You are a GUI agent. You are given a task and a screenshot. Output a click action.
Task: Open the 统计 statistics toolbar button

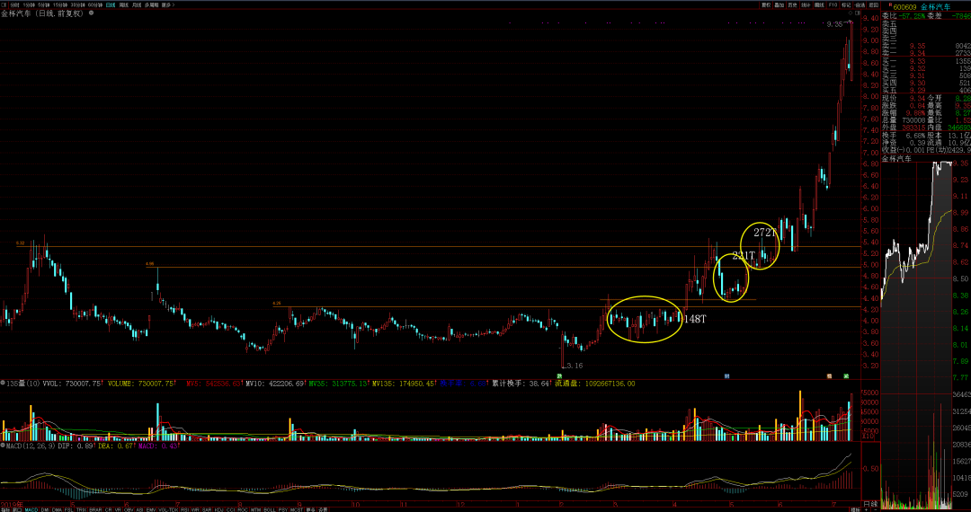tap(806, 5)
